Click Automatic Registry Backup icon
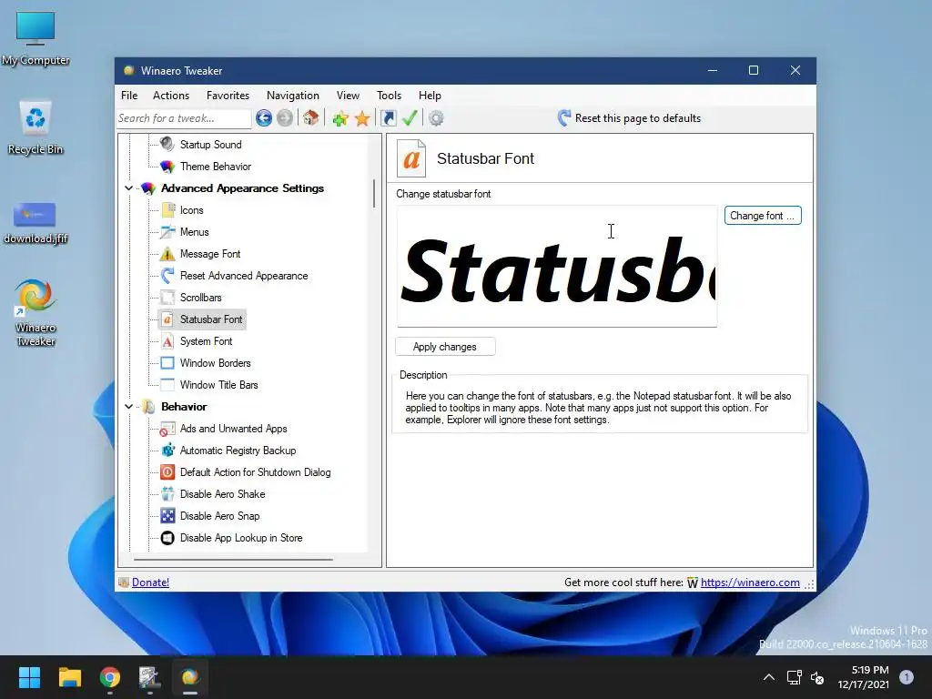932x699 pixels. (167, 450)
